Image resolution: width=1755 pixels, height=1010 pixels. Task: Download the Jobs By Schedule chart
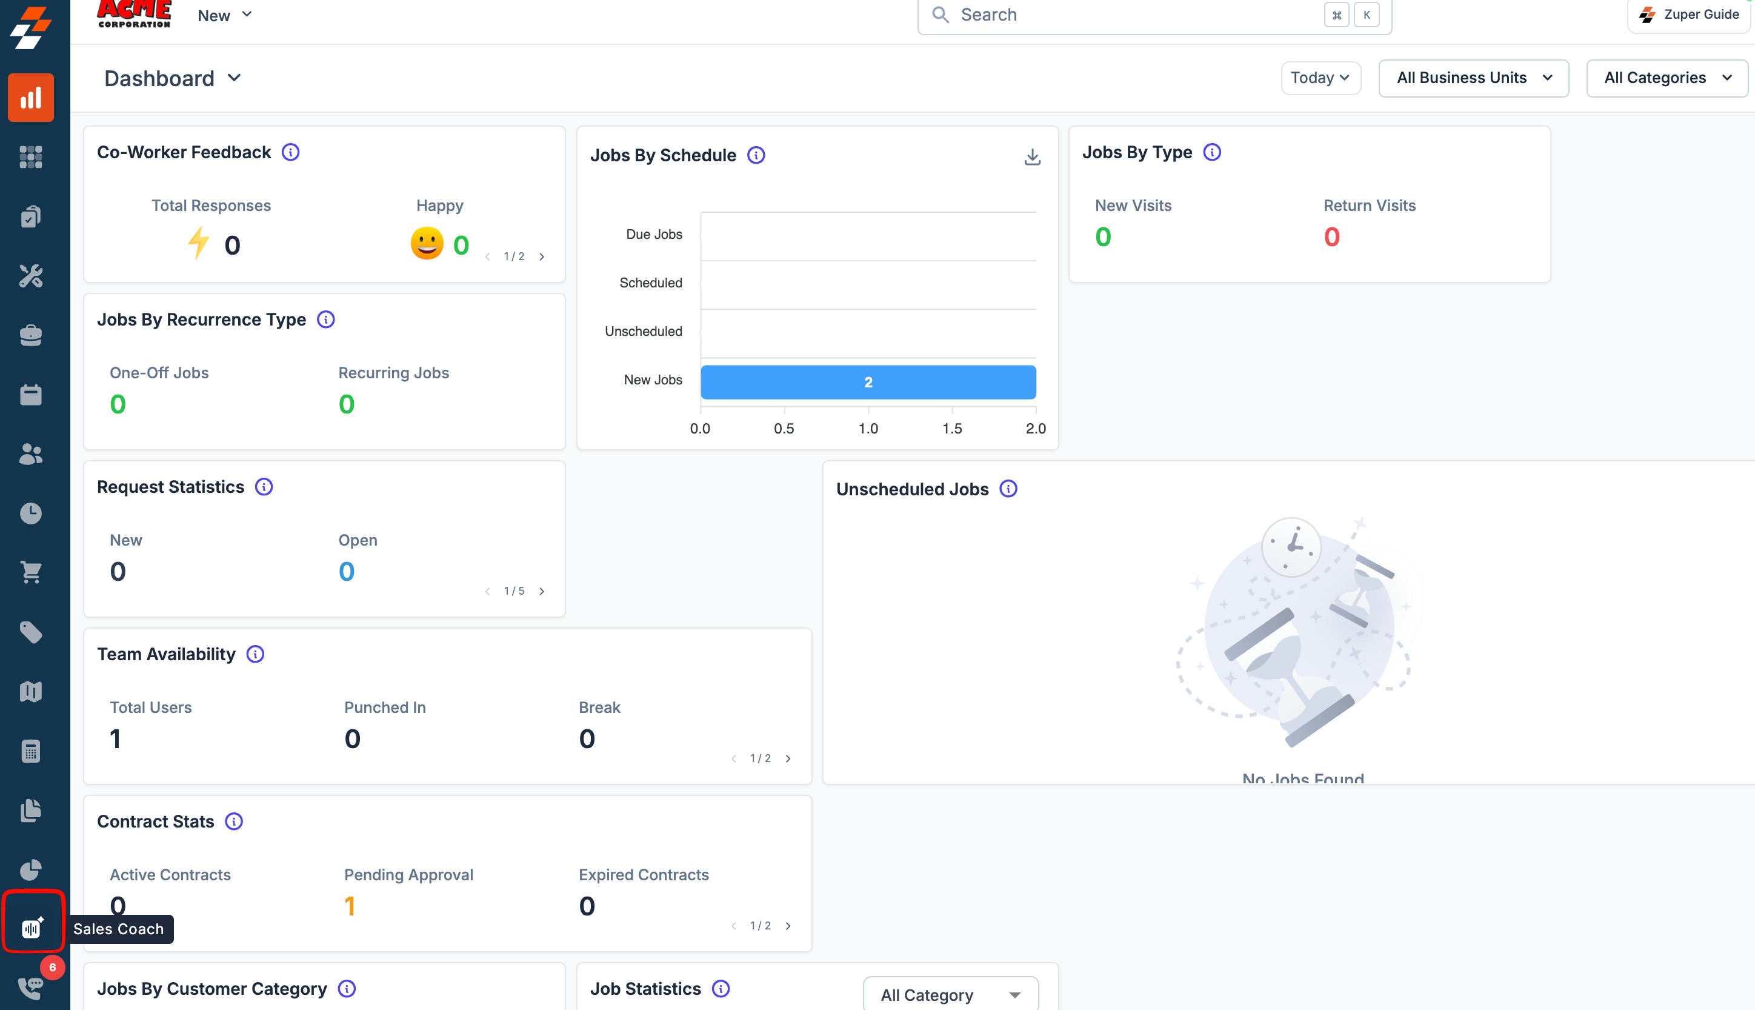click(x=1033, y=157)
